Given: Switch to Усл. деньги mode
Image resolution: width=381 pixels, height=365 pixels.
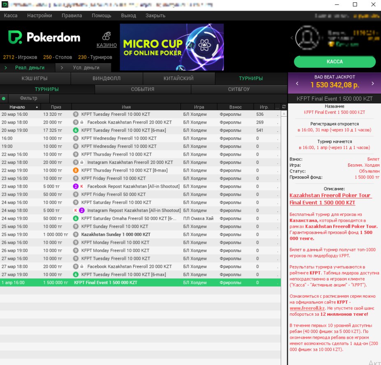Looking at the screenshot, I should pos(83,68).
